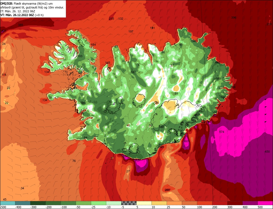Click the map value '215' north of Iceland
This screenshot has height=209, width=273.
pos(111,19)
